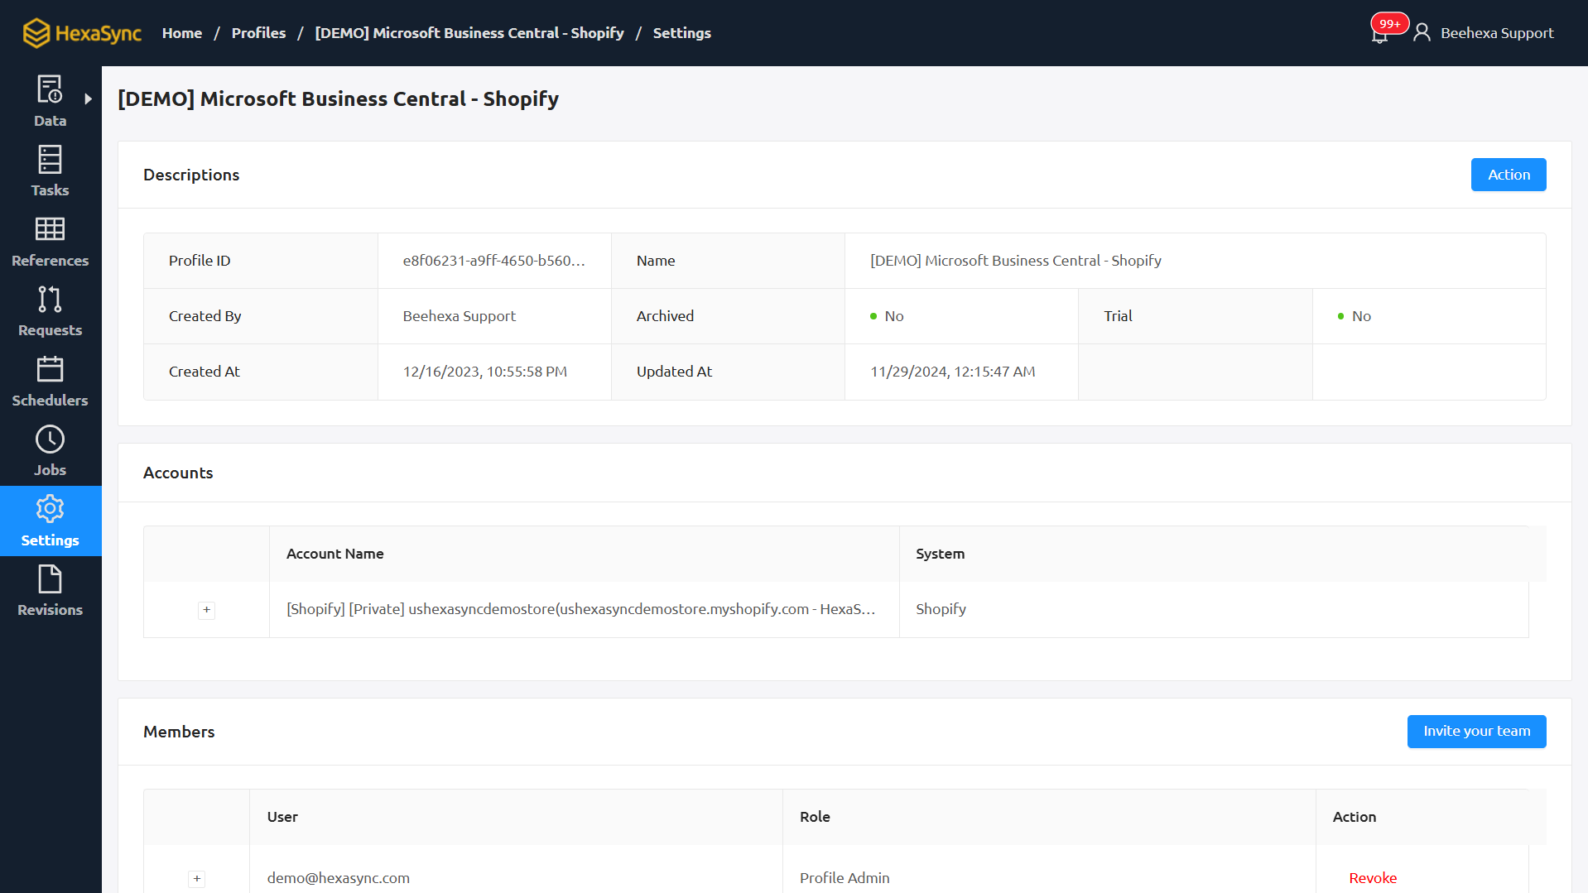Click the Settings breadcrumb
Screen dimensions: 1588x893
[x=681, y=33]
